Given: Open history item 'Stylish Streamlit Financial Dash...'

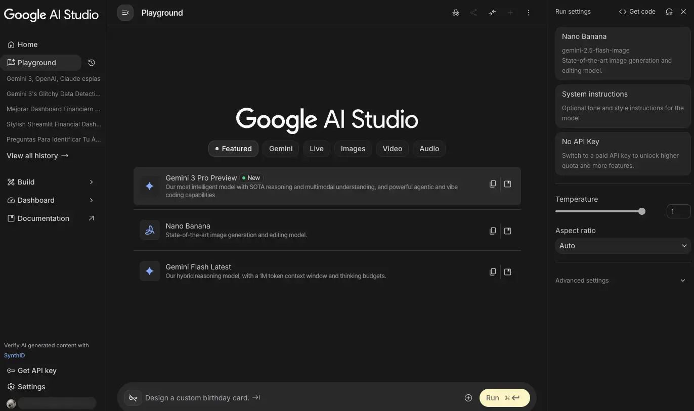Looking at the screenshot, I should pyautogui.click(x=54, y=124).
